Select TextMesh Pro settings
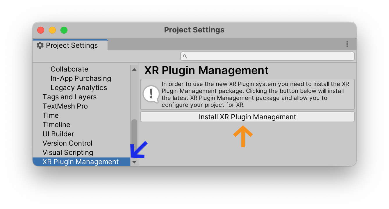Screen dimensions: 389x209 tap(65, 106)
